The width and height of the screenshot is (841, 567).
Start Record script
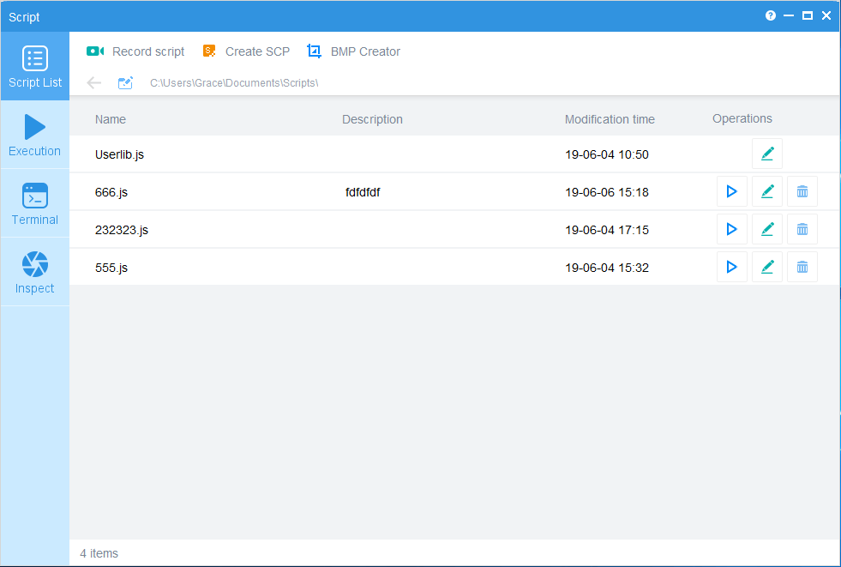click(135, 51)
